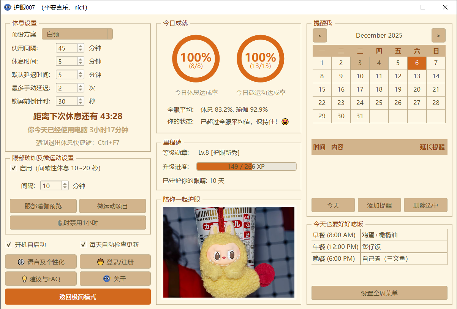Go to next month in calendar
The height and width of the screenshot is (309, 457).
[x=438, y=35]
